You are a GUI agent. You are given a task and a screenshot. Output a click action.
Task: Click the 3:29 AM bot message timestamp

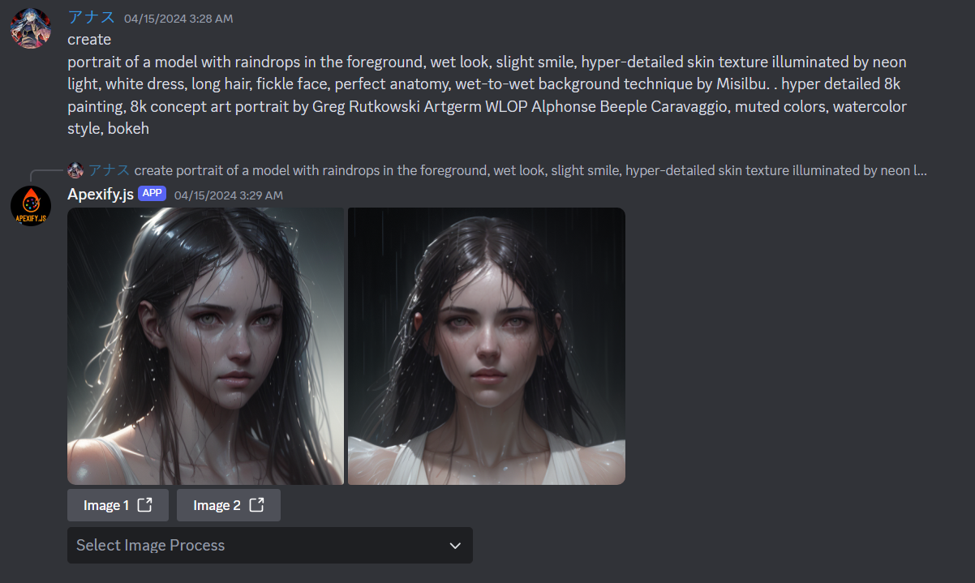tap(229, 195)
